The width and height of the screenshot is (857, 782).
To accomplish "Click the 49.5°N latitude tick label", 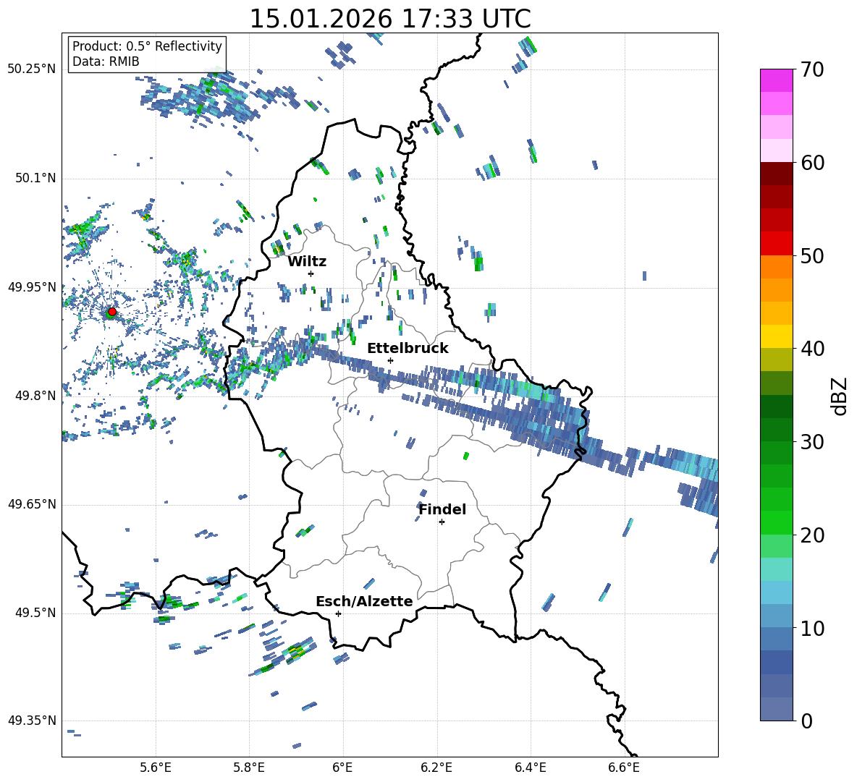I will click(35, 613).
